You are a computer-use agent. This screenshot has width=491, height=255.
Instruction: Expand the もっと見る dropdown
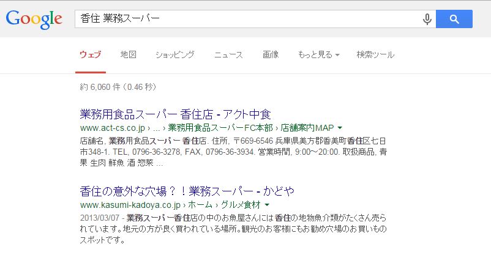tap(318, 55)
